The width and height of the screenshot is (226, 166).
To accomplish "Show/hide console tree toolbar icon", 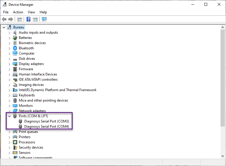I will tap(20, 19).
